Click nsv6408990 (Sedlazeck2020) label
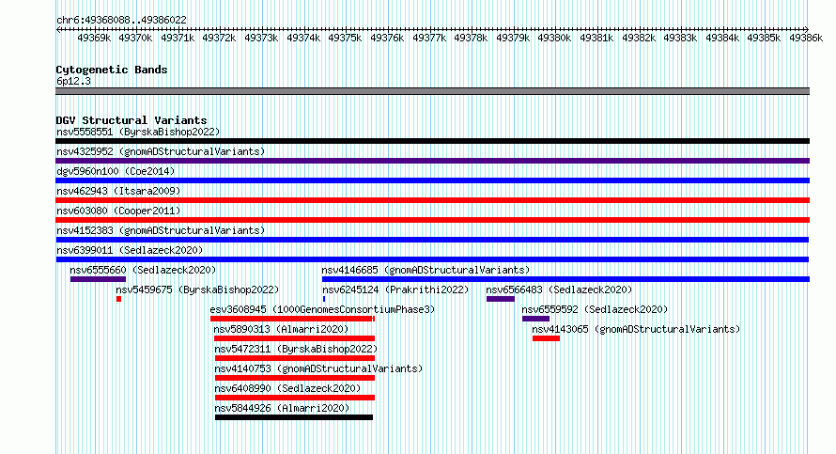This screenshot has height=454, width=836. coord(287,388)
